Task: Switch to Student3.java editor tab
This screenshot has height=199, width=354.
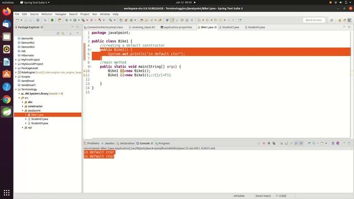Action: coord(228,27)
